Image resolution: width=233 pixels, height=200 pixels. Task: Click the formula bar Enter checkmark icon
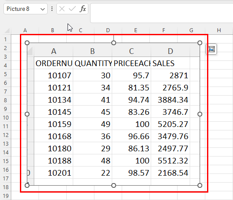(72, 9)
